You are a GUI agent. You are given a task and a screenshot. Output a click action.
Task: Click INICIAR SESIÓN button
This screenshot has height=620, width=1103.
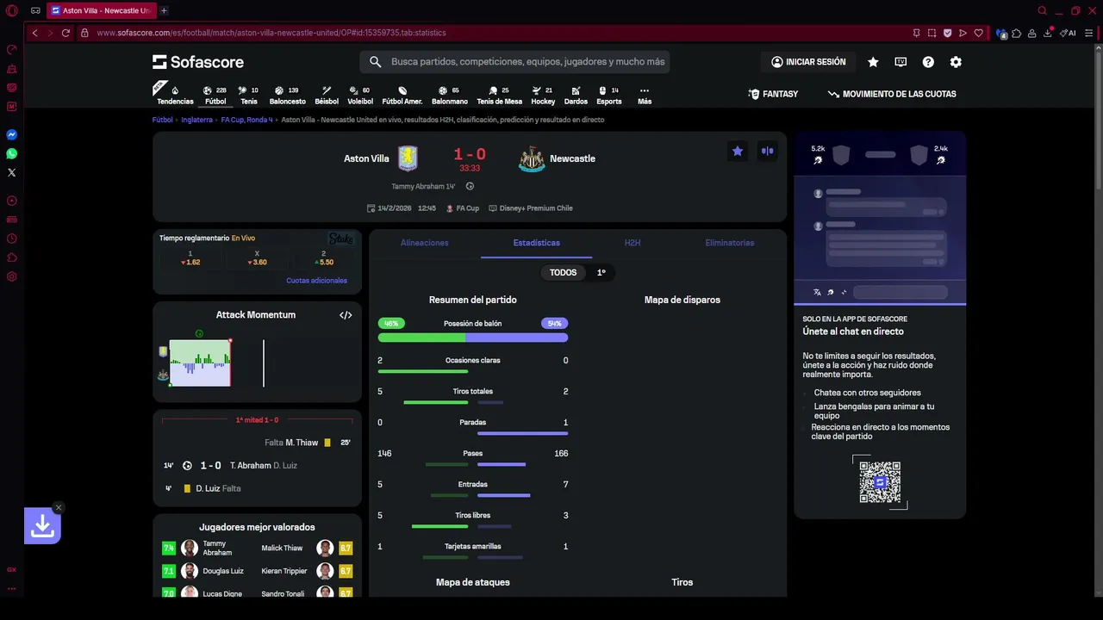click(x=808, y=62)
